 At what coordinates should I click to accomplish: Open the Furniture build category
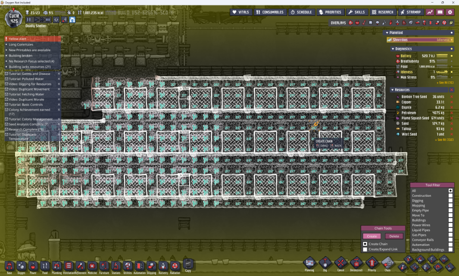point(104,267)
